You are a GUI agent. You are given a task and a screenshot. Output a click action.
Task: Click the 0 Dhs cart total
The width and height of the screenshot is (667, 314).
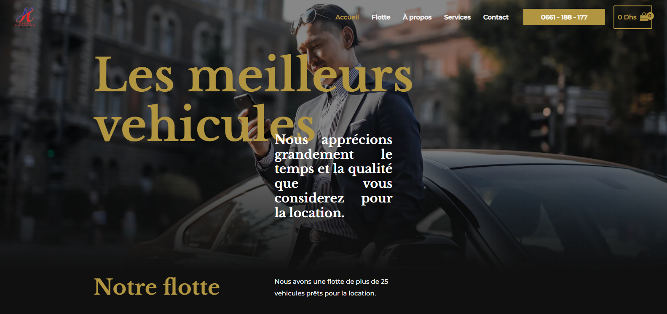click(x=627, y=17)
